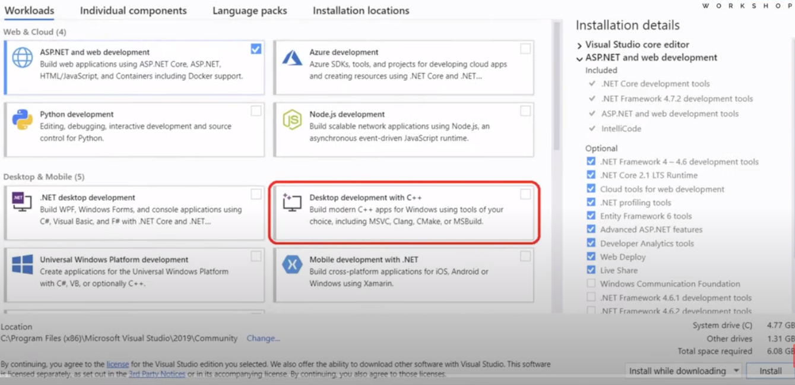795x385 pixels.
Task: Open the Install while downloading dropdown
Action: pos(684,371)
